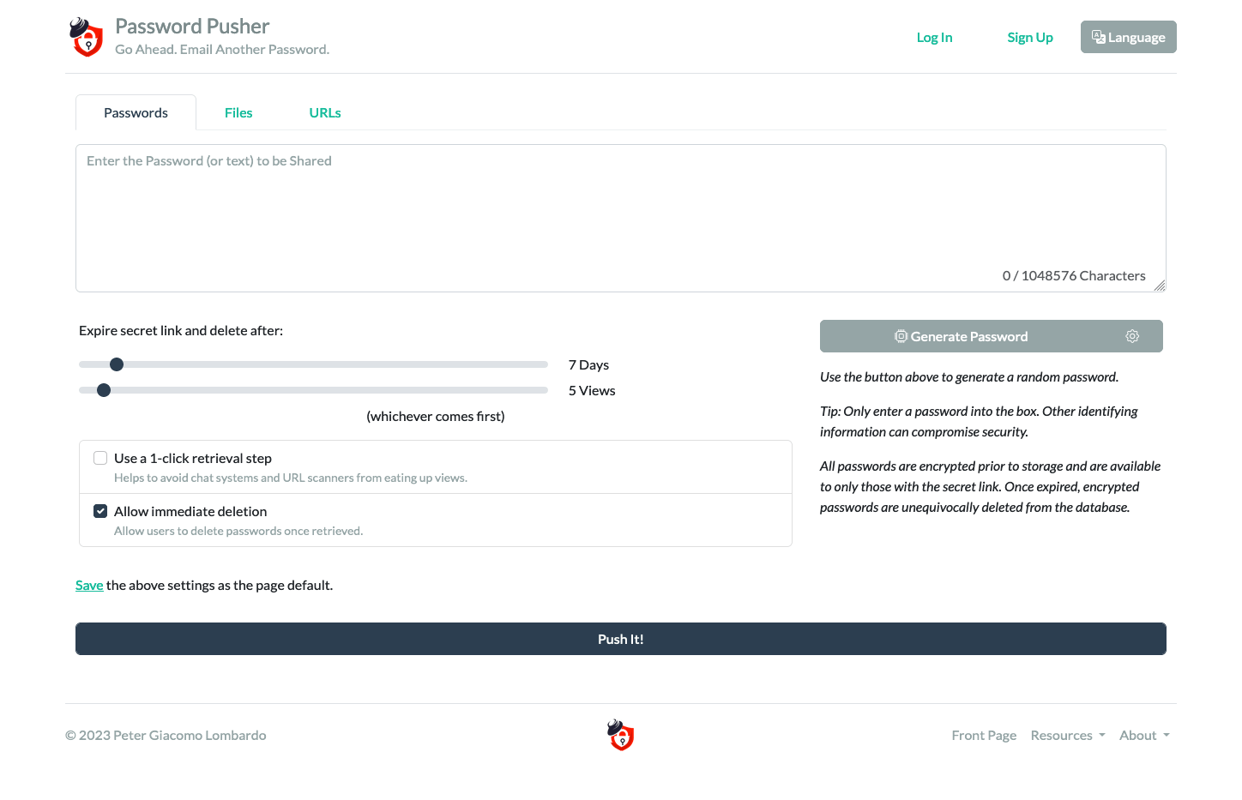This screenshot has width=1242, height=800.
Task: Click the Password Pusher logo in the footer
Action: [x=620, y=735]
